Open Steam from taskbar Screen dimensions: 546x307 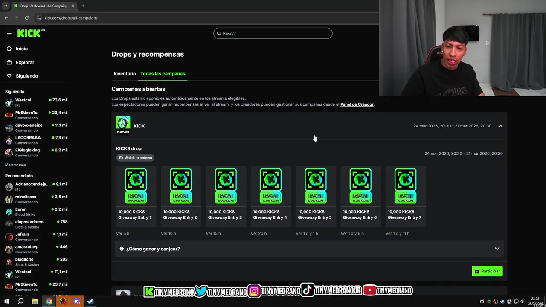(91, 301)
